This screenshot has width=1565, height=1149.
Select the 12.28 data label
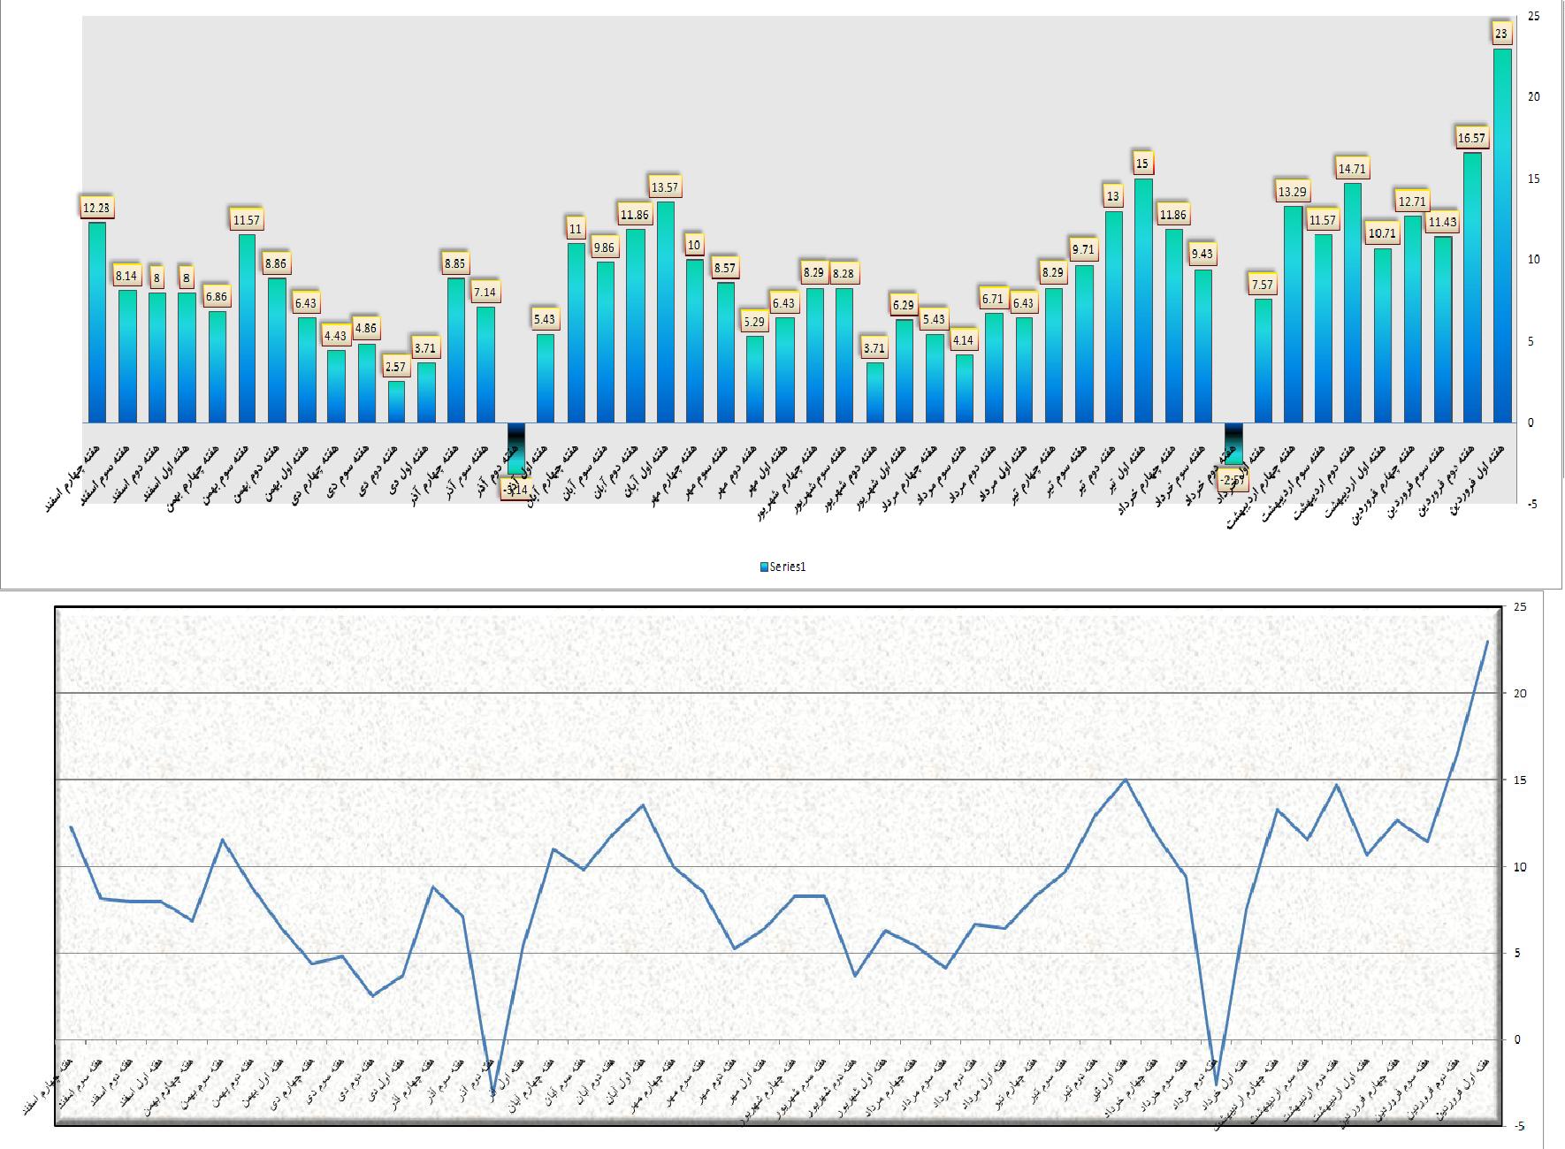coord(96,208)
